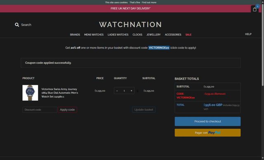Accept cookies with That's fine
This screenshot has height=160, width=264.
click(x=135, y=2)
